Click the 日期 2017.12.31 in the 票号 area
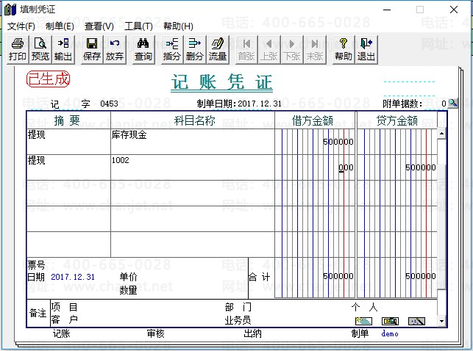473x351 pixels. coord(73,277)
